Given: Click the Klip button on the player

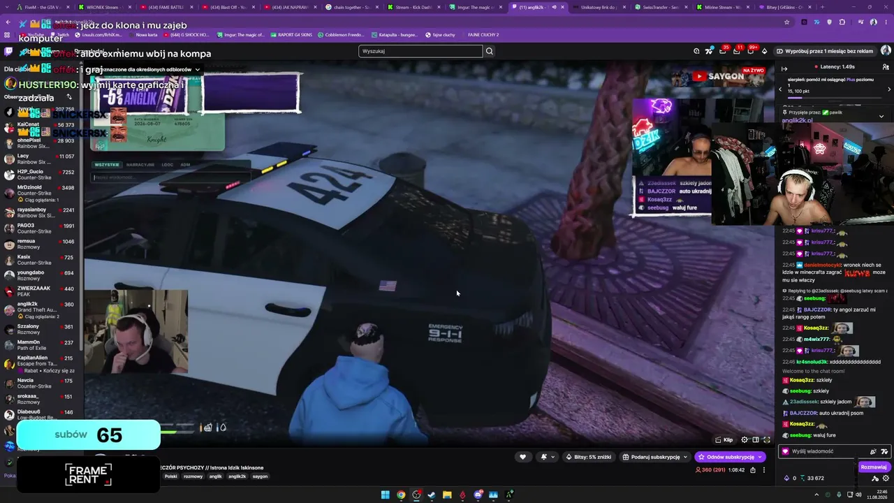Looking at the screenshot, I should click(724, 440).
